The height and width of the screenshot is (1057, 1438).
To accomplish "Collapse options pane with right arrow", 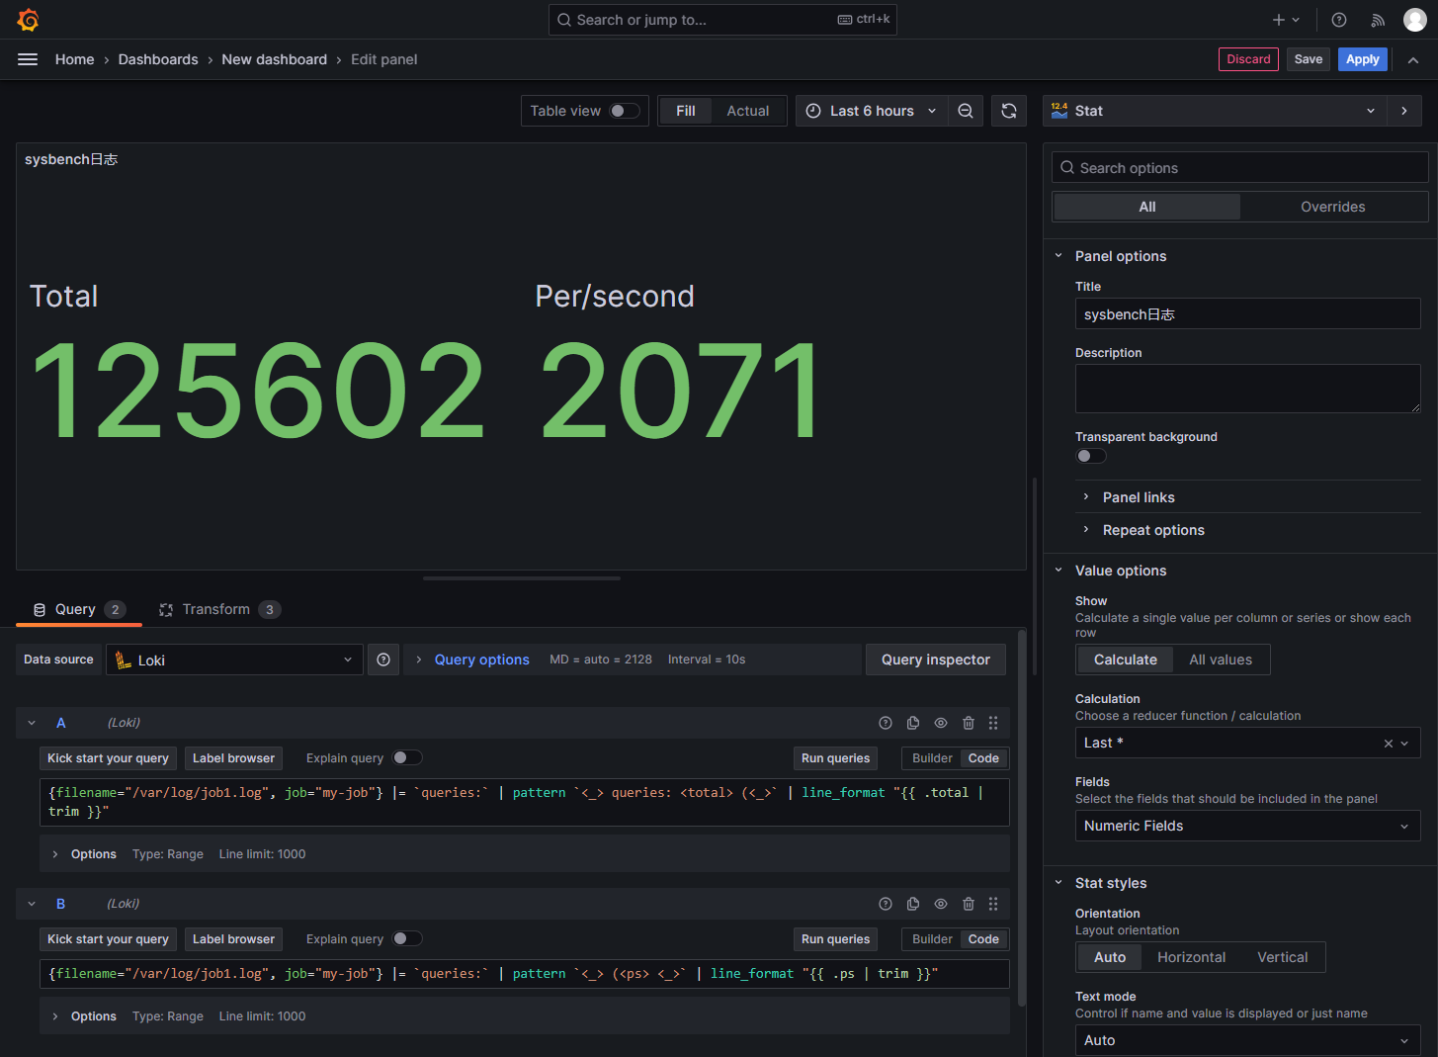I will pyautogui.click(x=1404, y=111).
